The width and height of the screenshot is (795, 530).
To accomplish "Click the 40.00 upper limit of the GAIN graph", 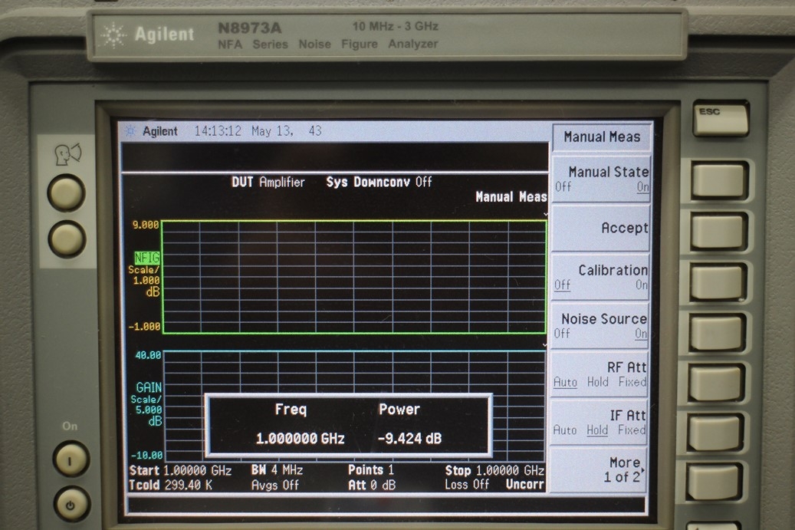I will [148, 355].
